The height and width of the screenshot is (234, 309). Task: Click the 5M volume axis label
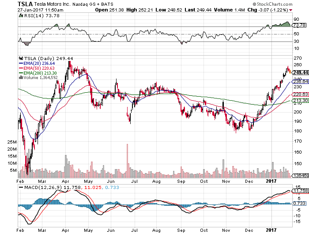13,170
